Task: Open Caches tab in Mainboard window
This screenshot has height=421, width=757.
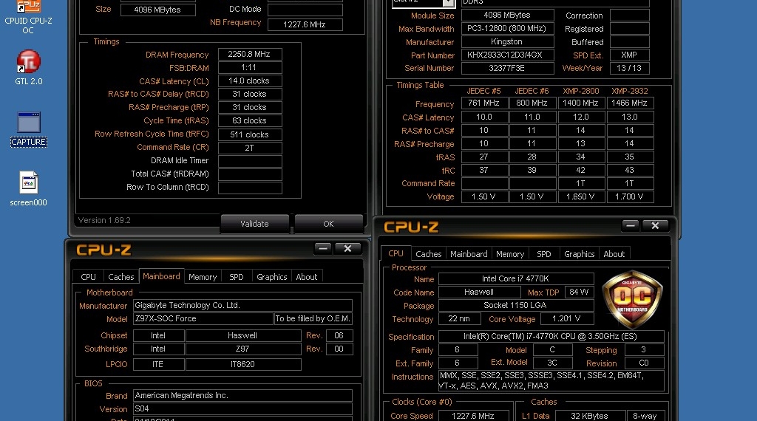Action: click(120, 277)
